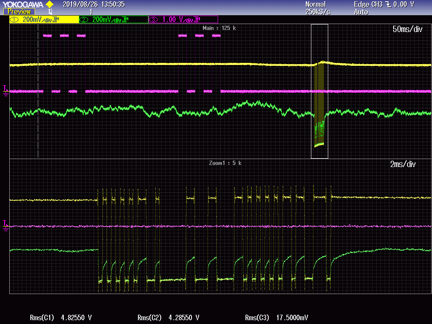Image resolution: width=432 pixels, height=324 pixels.
Task: Select the CH1 200mV/div channel label
Action: click(x=44, y=19)
